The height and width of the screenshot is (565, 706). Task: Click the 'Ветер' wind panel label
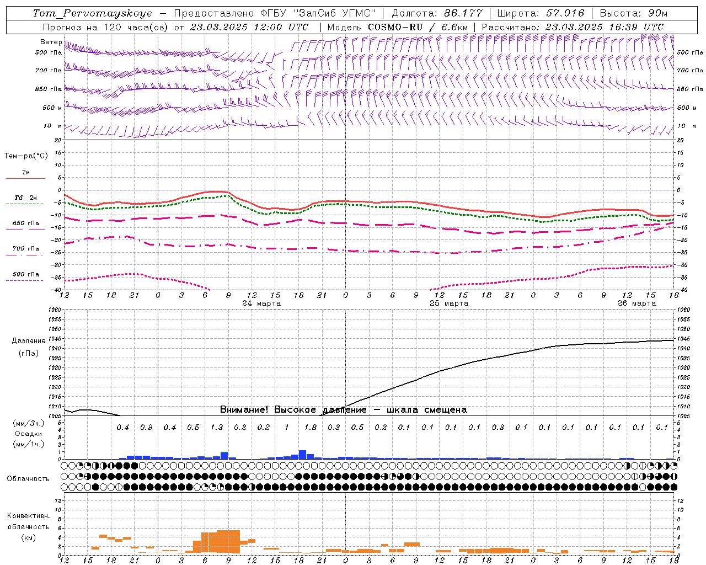coord(51,42)
